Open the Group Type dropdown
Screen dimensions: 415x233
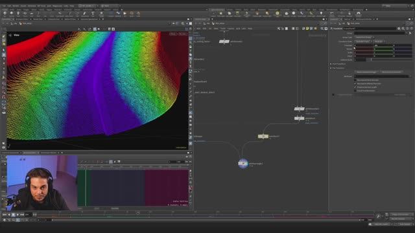coord(364,38)
